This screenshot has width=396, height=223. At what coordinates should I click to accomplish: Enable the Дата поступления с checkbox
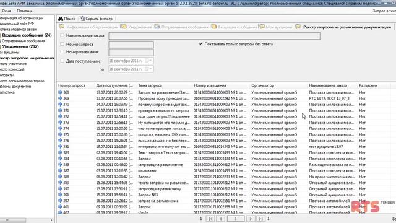coord(62,61)
